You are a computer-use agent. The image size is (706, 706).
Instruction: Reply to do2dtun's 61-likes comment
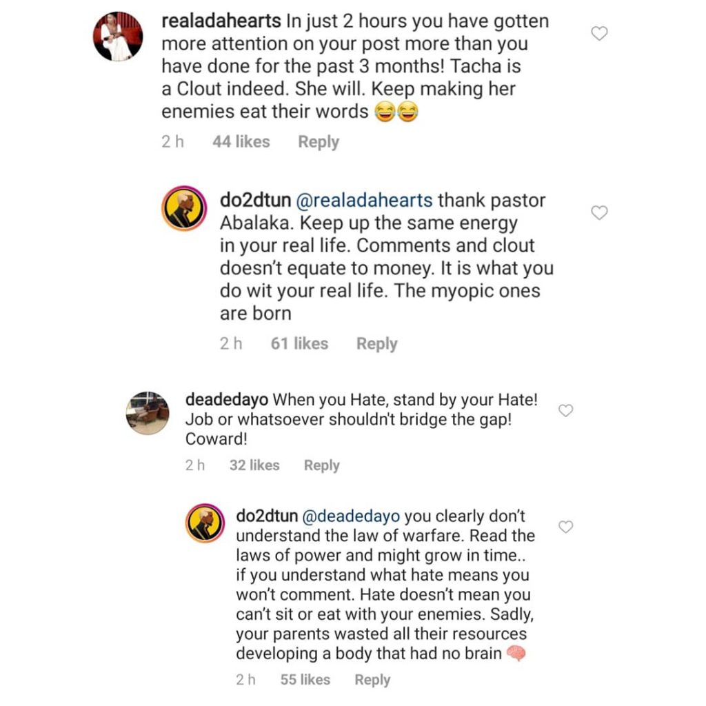tap(376, 343)
